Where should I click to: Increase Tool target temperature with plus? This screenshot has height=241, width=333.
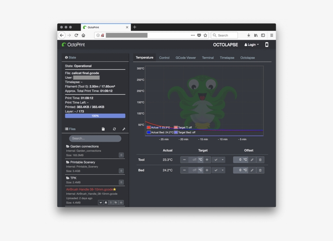[207, 160]
